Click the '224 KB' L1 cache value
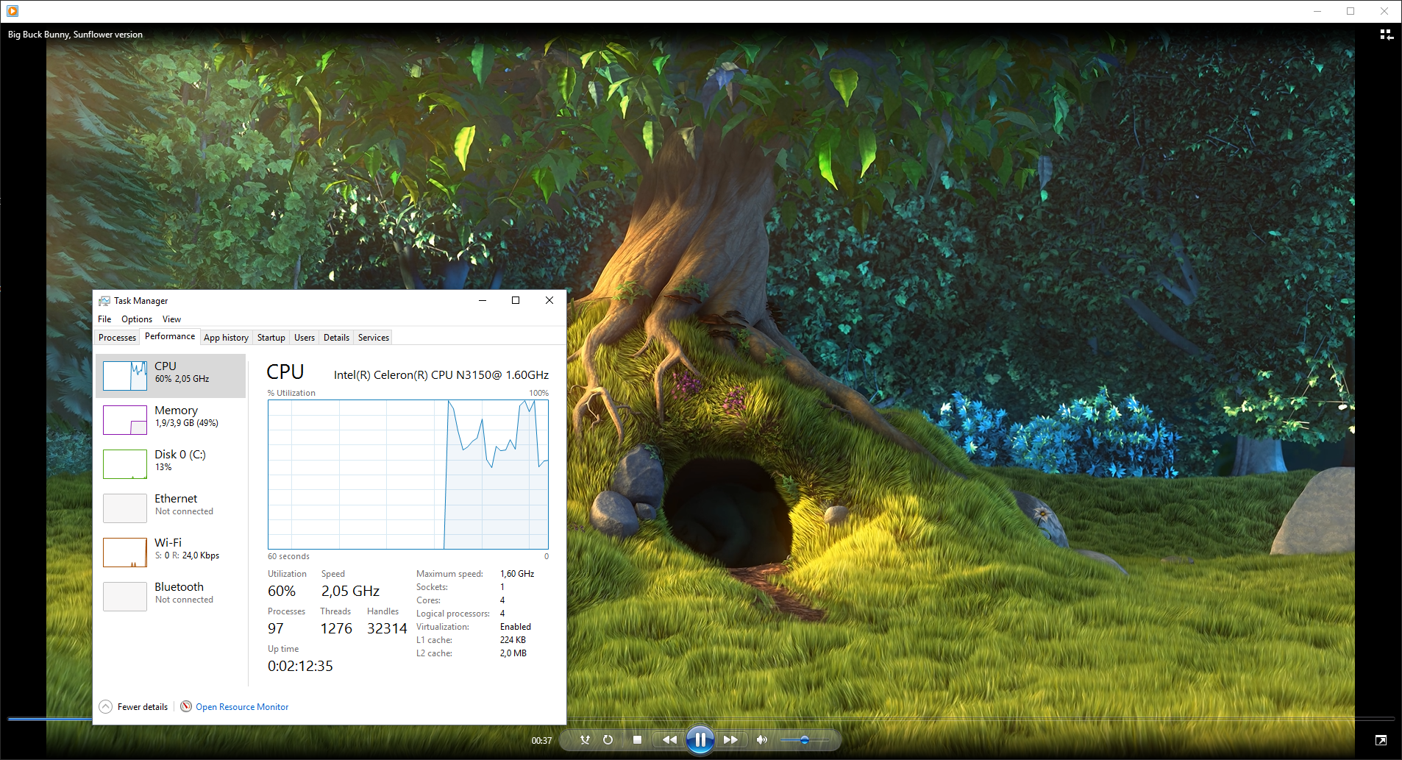1402x760 pixels. [x=513, y=640]
